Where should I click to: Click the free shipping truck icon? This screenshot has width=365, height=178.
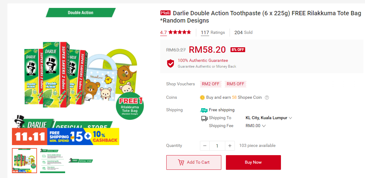pyautogui.click(x=204, y=110)
